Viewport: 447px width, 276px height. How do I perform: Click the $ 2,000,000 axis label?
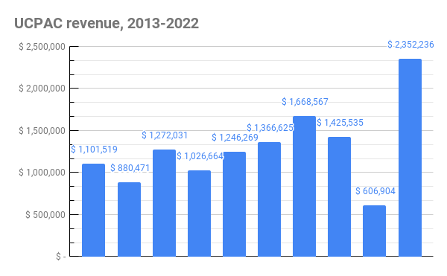[42, 89]
